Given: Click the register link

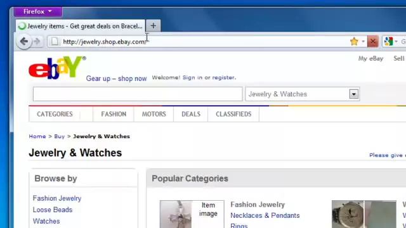Looking at the screenshot, I should coord(224,77).
